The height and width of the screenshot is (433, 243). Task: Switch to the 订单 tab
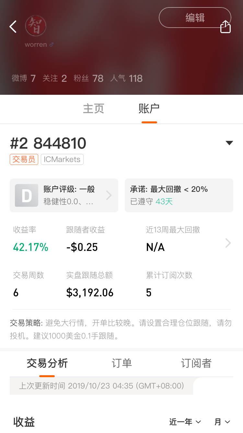coord(121,363)
